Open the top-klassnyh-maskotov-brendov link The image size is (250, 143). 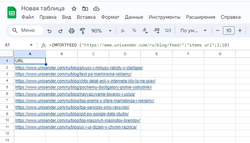(x=78, y=120)
